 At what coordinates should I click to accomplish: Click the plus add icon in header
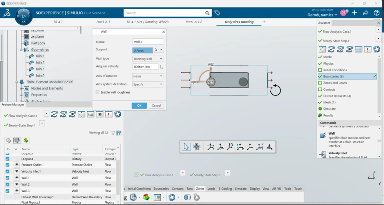pos(354,13)
